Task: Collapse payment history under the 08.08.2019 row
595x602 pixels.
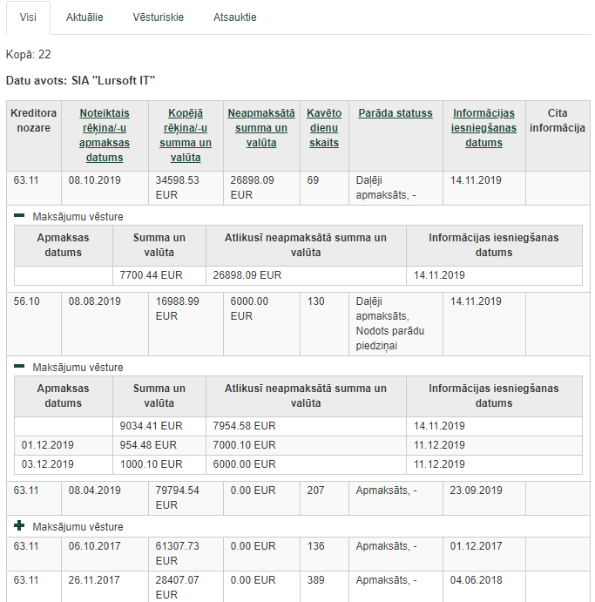Action: coord(19,368)
